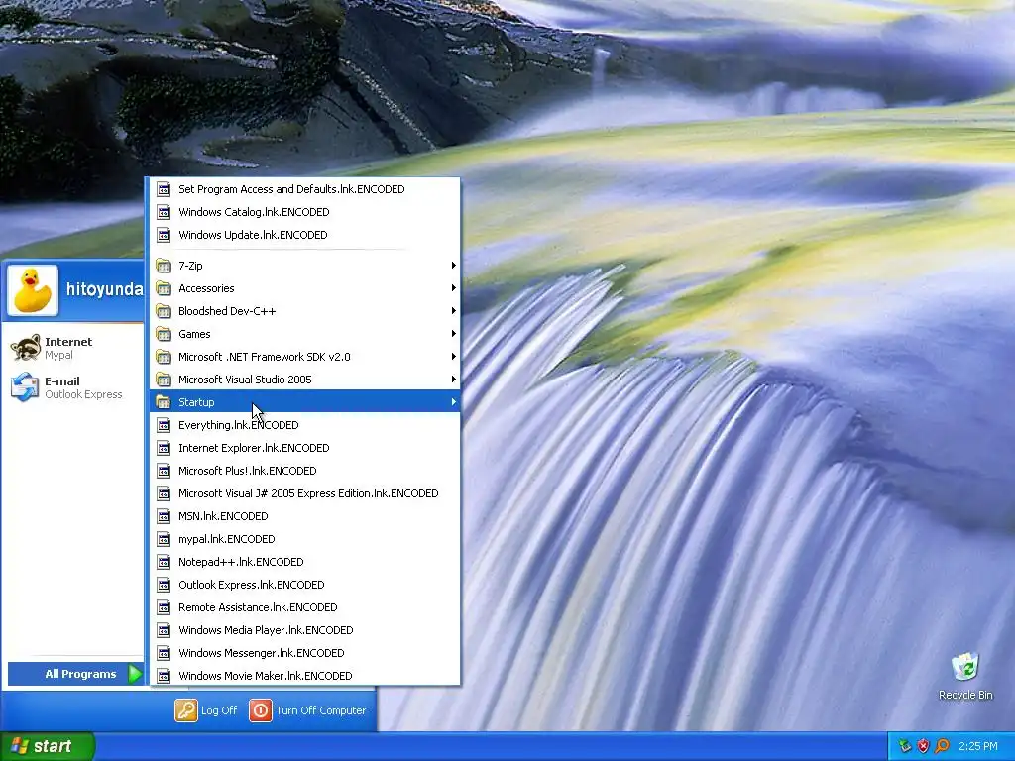Screen dimensions: 1015x761
Task: Click the Windows Update.lnk.ENCODED file icon
Action: click(x=164, y=234)
